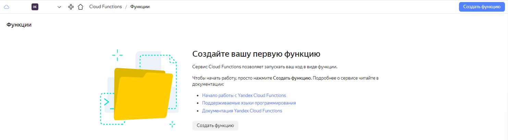Click the green sparkle above the folder
Screen dimensions: 508x140
pos(117,55)
